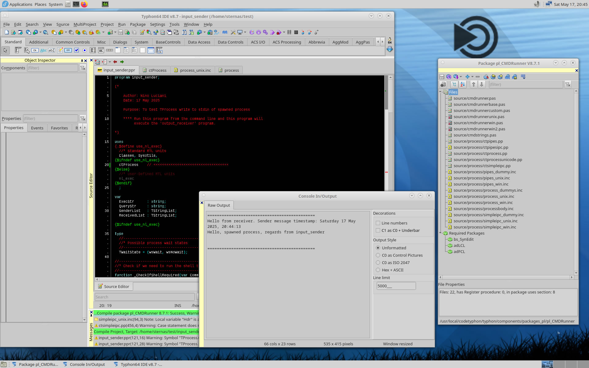
Task: Click the Firefox launcher in the top panel
Action: pyautogui.click(x=84, y=4)
